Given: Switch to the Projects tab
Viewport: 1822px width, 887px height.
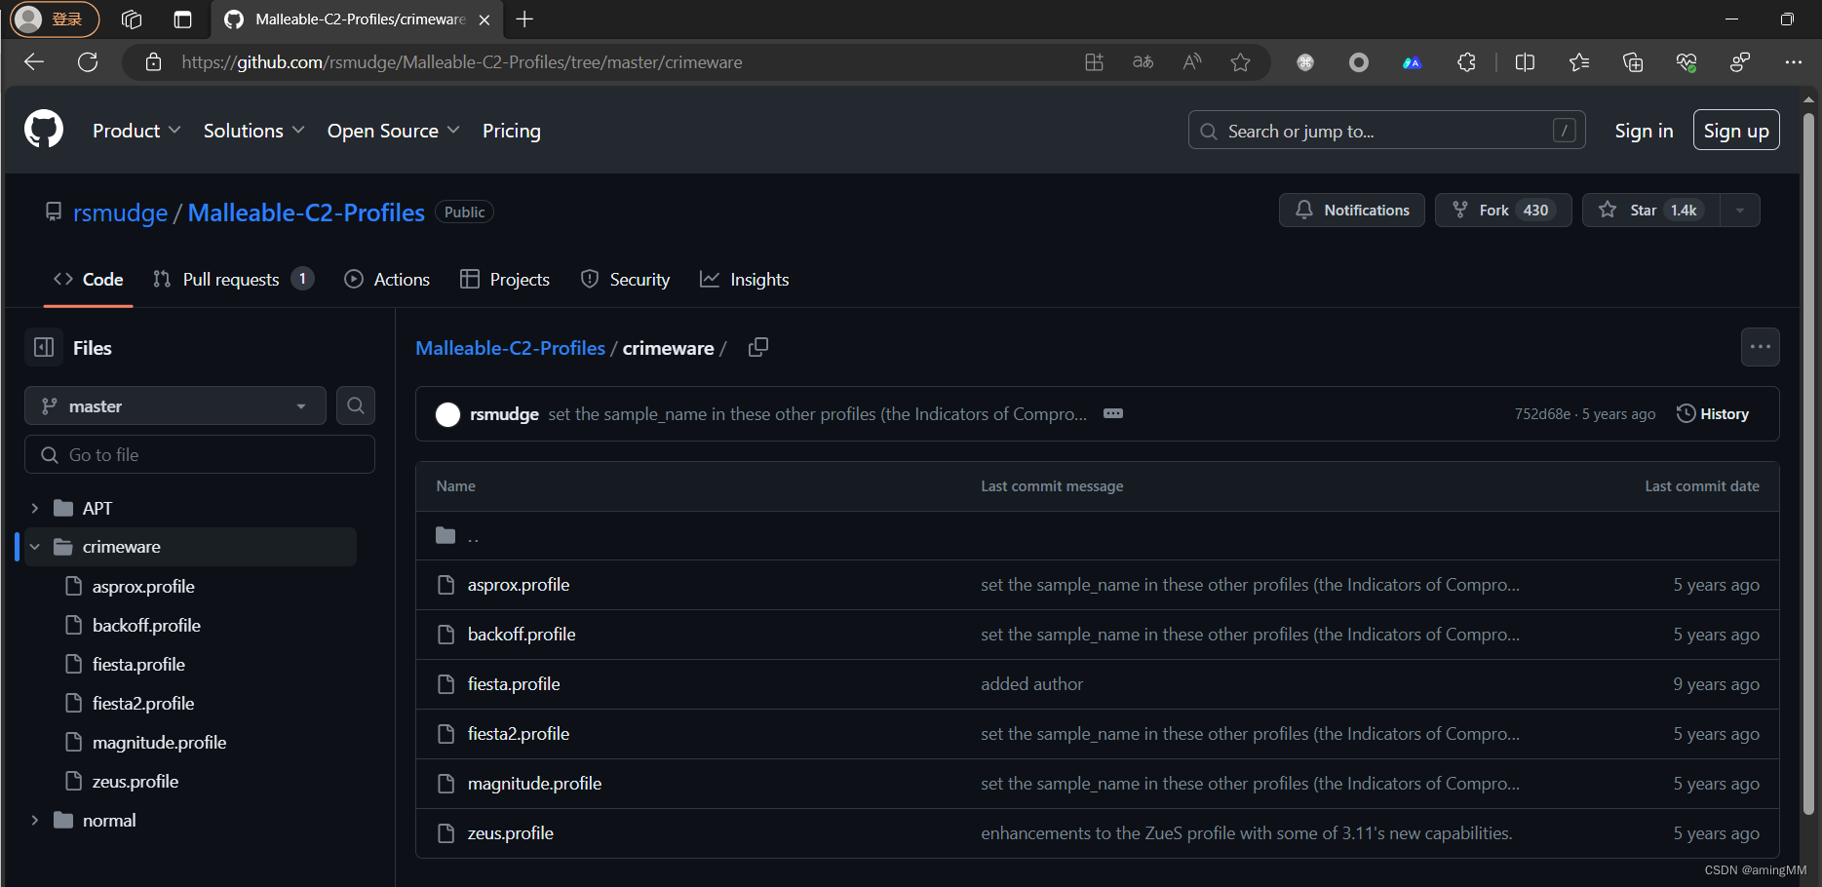Looking at the screenshot, I should (505, 280).
